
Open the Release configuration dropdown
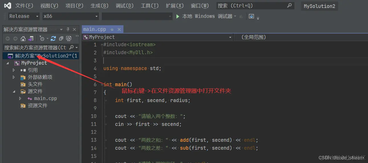tap(24, 16)
